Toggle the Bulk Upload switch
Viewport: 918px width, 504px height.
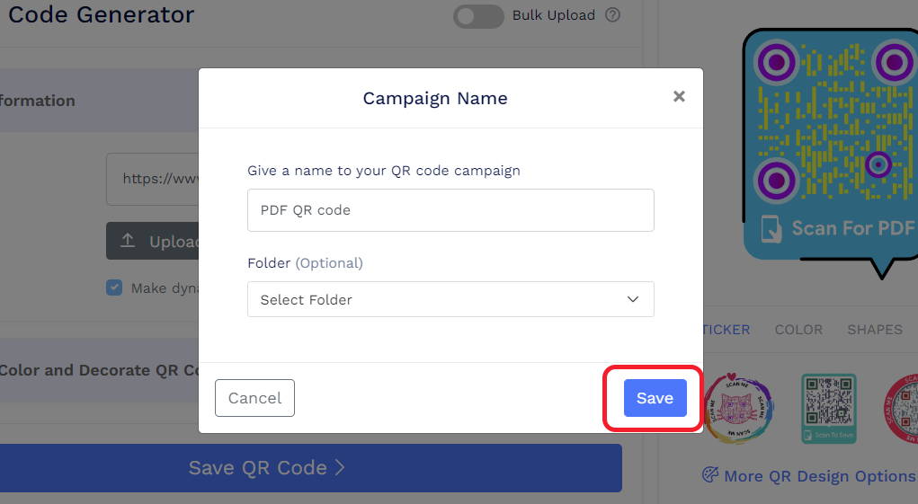click(x=477, y=16)
